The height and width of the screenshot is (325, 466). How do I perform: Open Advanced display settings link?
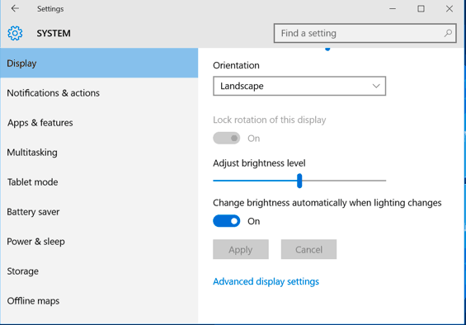click(266, 281)
